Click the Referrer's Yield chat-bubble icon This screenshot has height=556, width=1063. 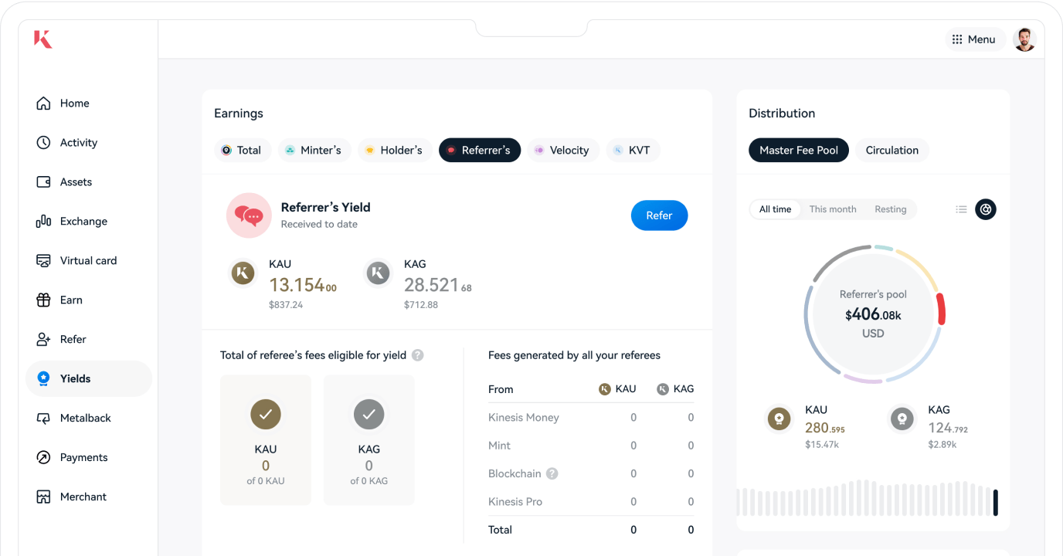(x=249, y=215)
